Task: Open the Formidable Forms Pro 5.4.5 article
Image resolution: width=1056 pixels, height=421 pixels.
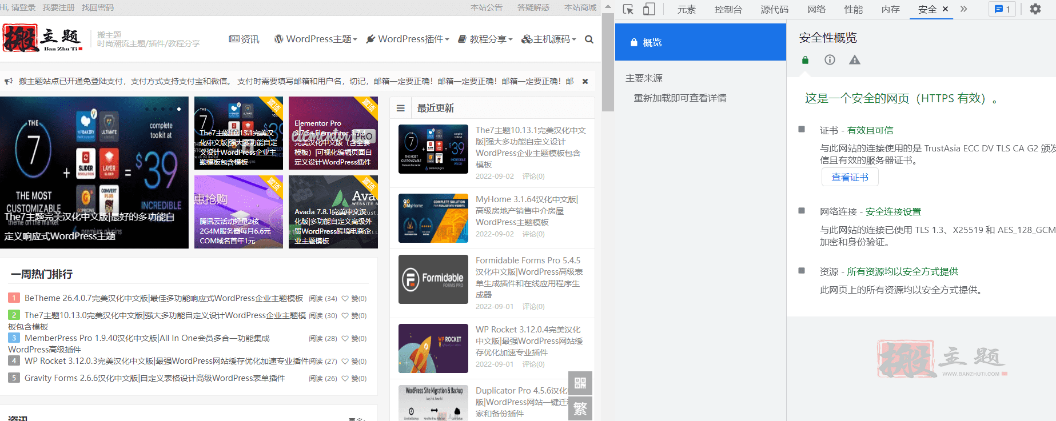Action: 529,278
